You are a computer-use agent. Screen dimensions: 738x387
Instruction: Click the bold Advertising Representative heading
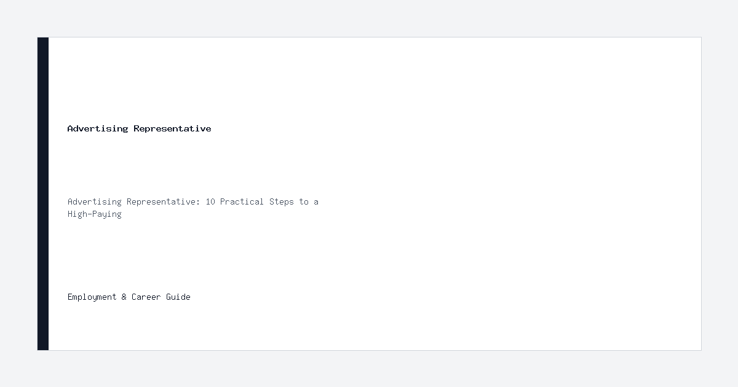coord(139,128)
